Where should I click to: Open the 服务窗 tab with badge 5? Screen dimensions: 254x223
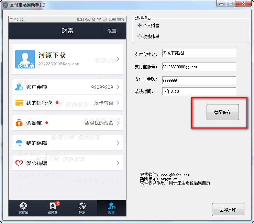click(53, 208)
